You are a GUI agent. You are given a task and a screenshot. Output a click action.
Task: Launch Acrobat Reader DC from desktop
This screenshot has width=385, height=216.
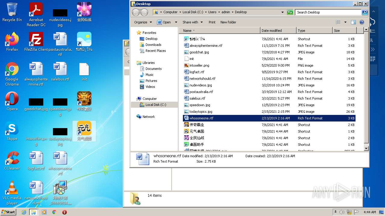(x=36, y=14)
